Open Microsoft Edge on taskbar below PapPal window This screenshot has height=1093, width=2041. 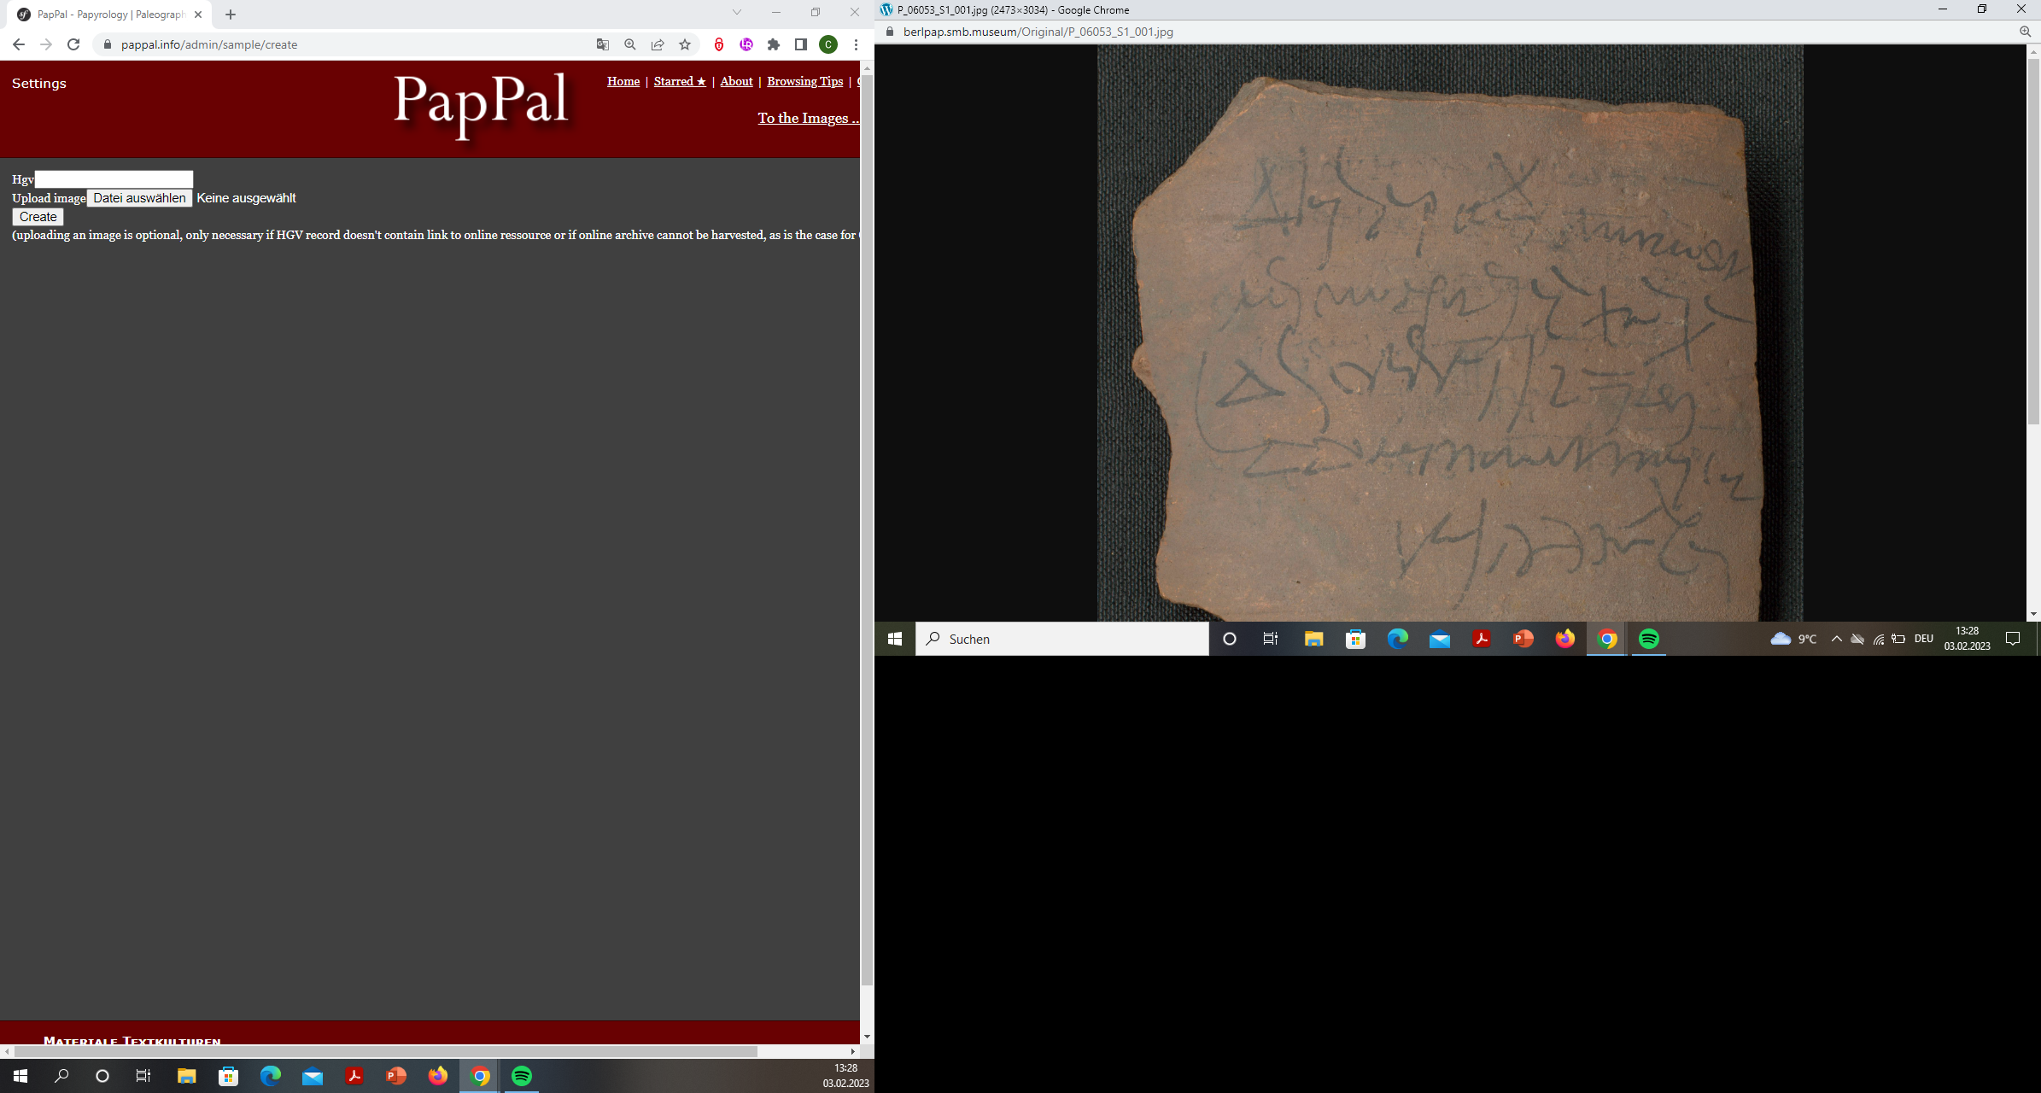coord(270,1076)
